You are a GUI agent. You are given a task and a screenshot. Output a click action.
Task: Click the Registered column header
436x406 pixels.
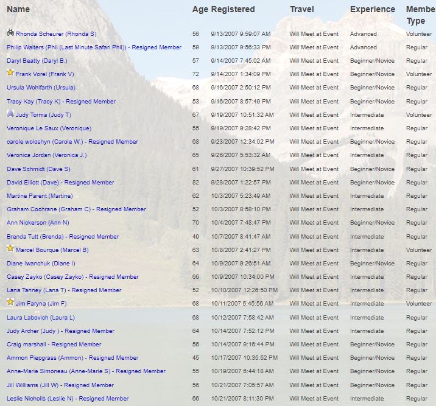(x=233, y=9)
